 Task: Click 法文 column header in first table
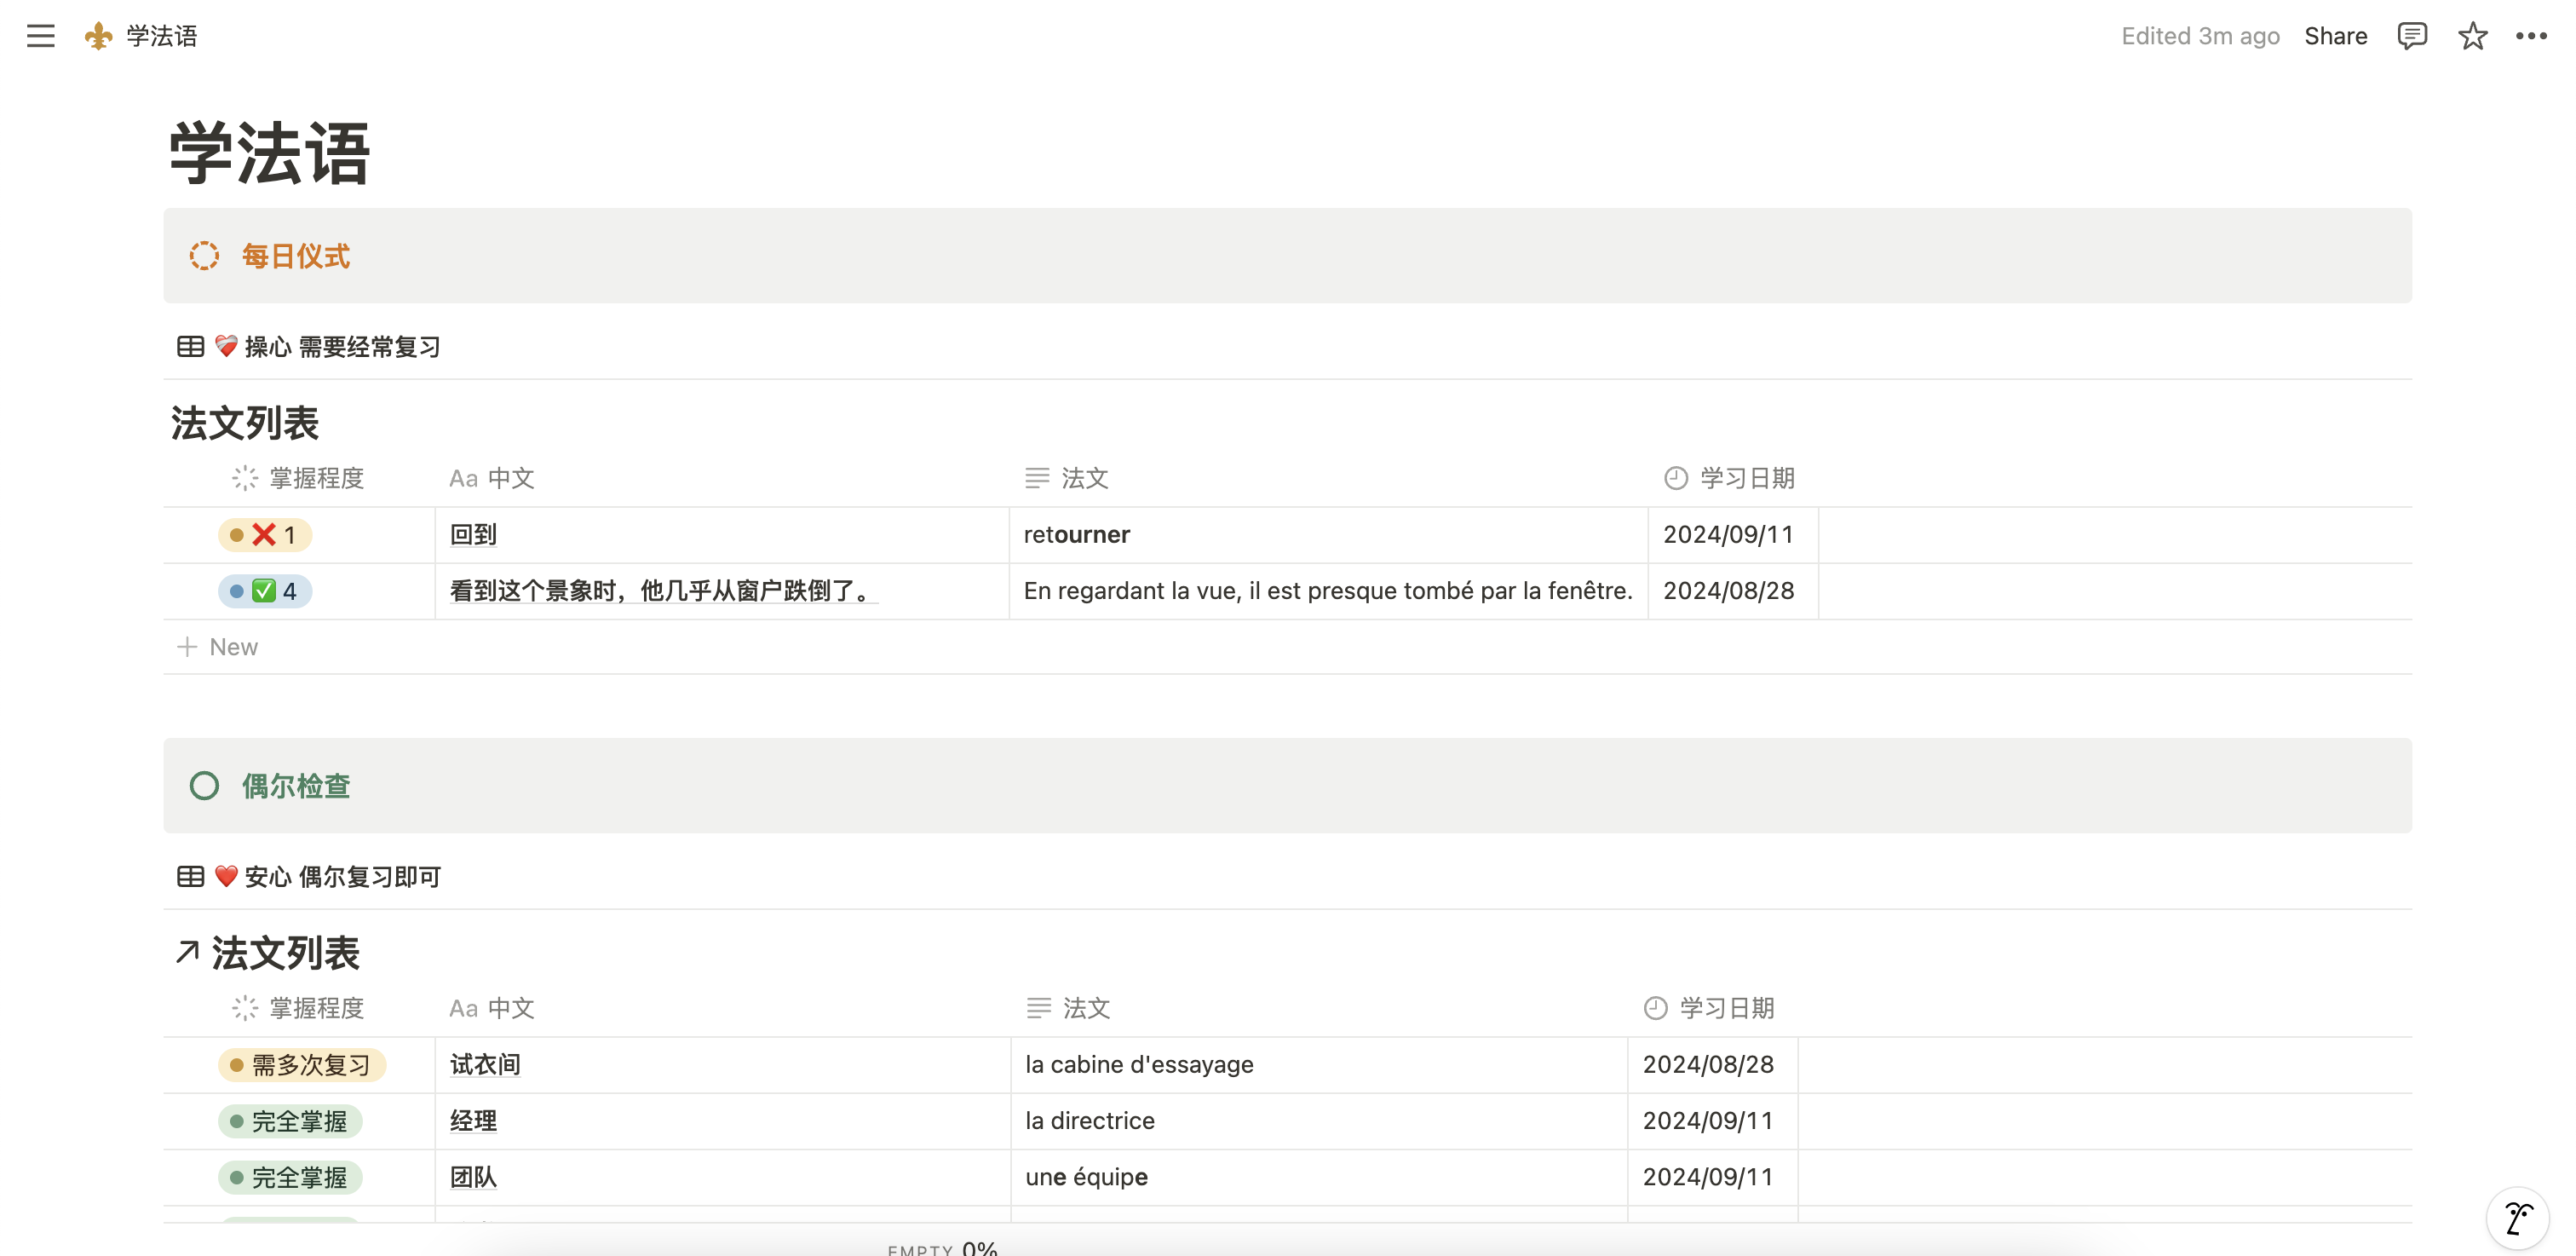click(x=1067, y=478)
